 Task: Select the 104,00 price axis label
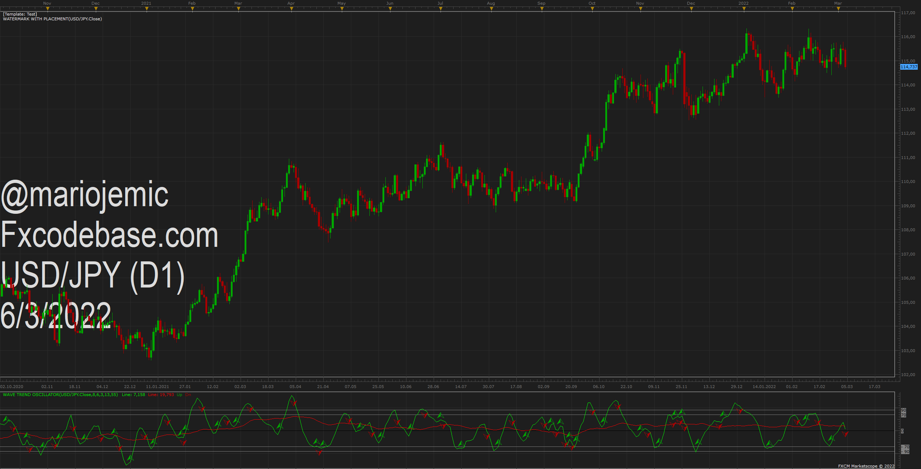pyautogui.click(x=908, y=326)
